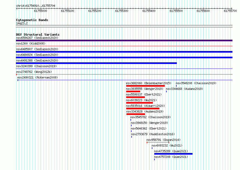
Task: Click the red bar of nsv6039223
Action: [x=139, y=103]
